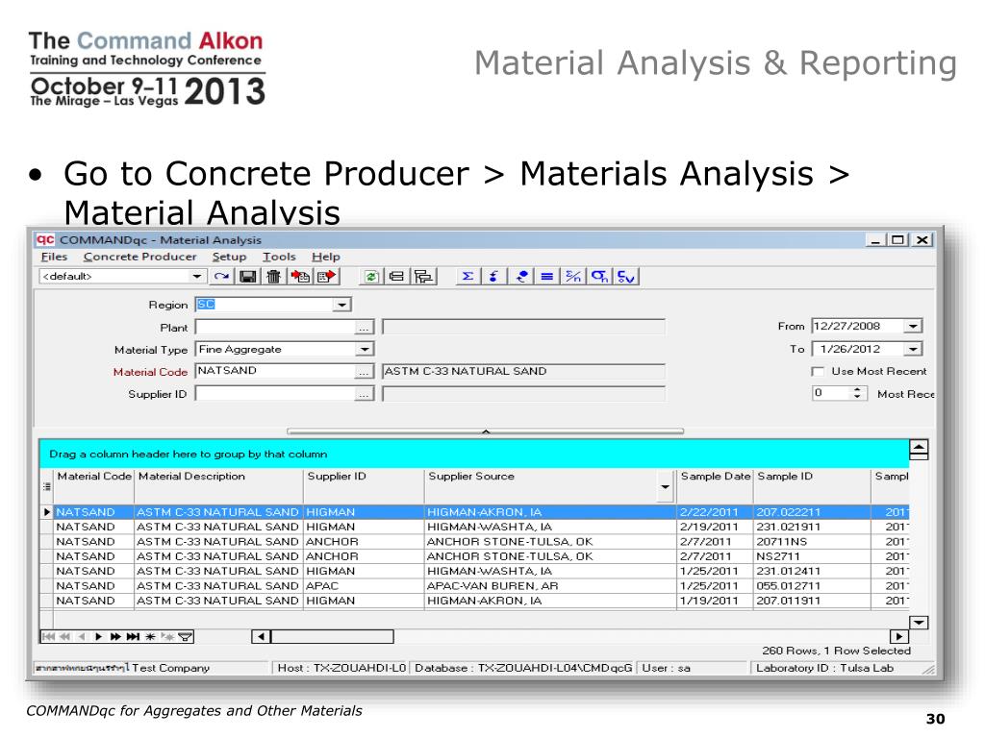Click the collapse groups toolbar icon
Viewport: 985px width, 738px height.
pos(396,276)
